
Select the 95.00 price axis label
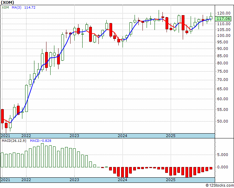click(x=223, y=42)
